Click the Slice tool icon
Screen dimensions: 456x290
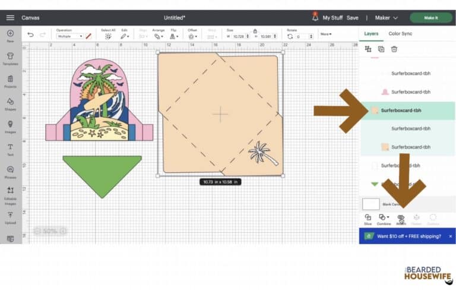pos(368,218)
